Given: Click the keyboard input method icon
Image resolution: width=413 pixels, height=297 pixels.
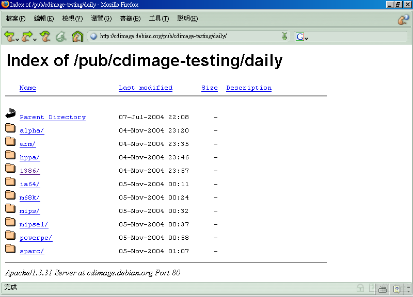Looking at the screenshot, I should pos(383,289).
